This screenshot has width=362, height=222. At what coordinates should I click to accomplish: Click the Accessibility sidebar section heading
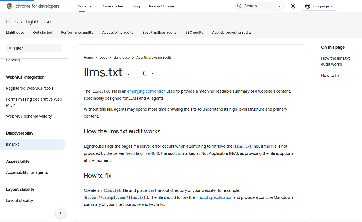coord(18,161)
